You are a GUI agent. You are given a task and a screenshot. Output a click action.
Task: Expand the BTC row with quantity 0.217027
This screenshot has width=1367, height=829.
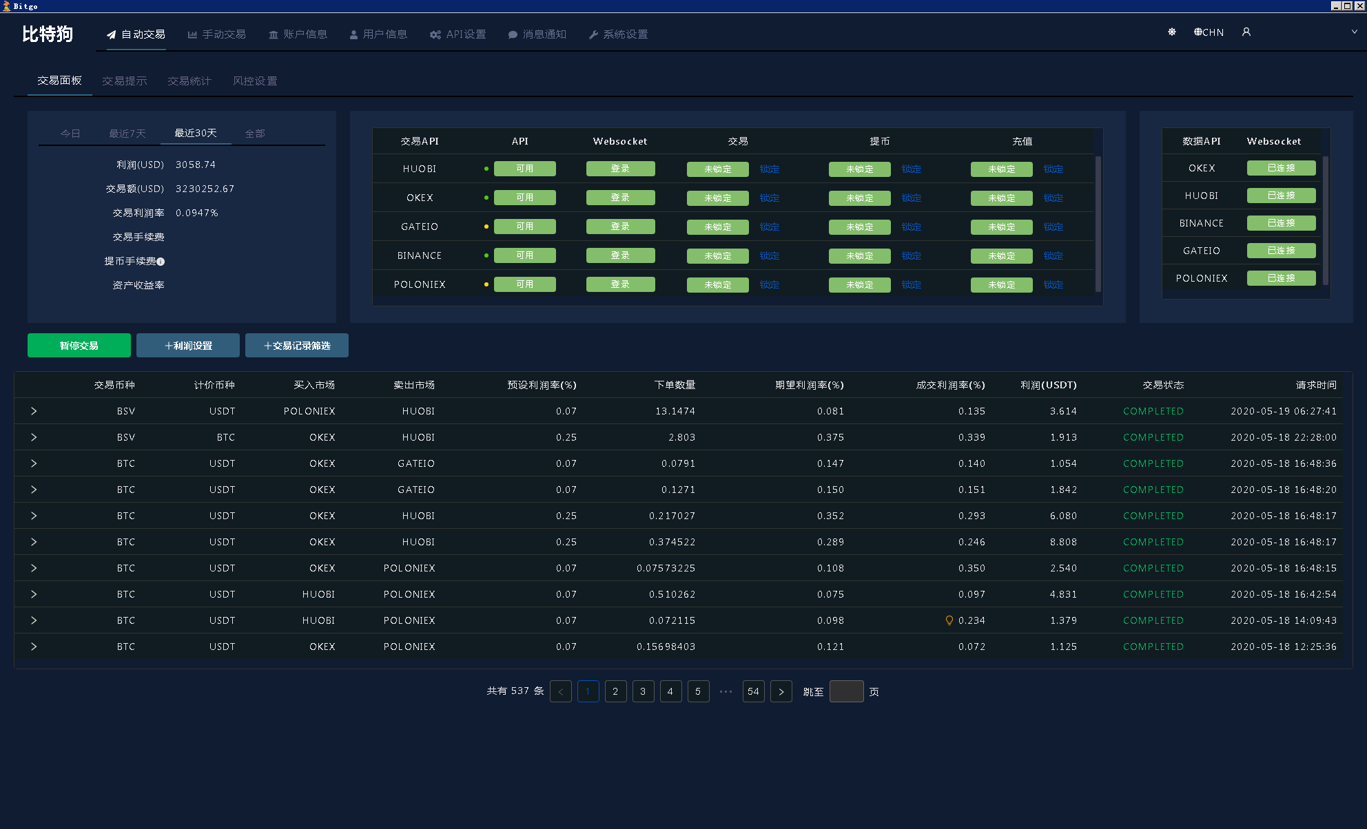(x=34, y=516)
